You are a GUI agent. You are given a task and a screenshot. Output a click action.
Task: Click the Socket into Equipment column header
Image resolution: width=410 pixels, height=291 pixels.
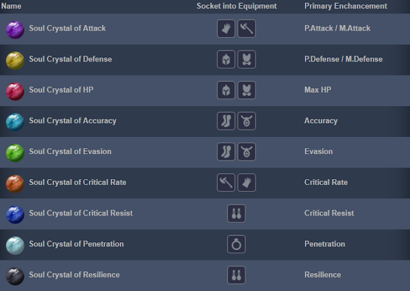tap(236, 6)
